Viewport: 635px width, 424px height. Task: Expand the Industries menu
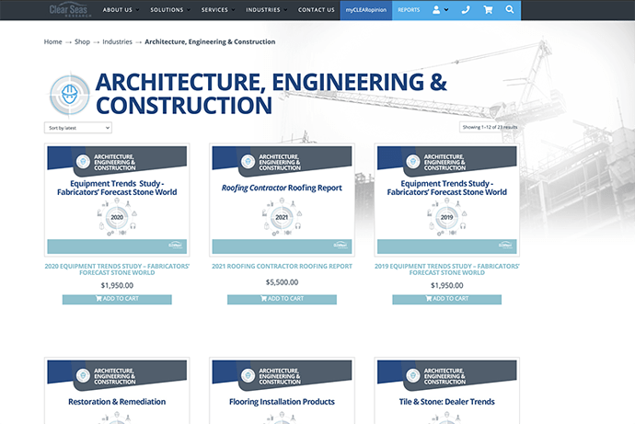pyautogui.click(x=267, y=10)
